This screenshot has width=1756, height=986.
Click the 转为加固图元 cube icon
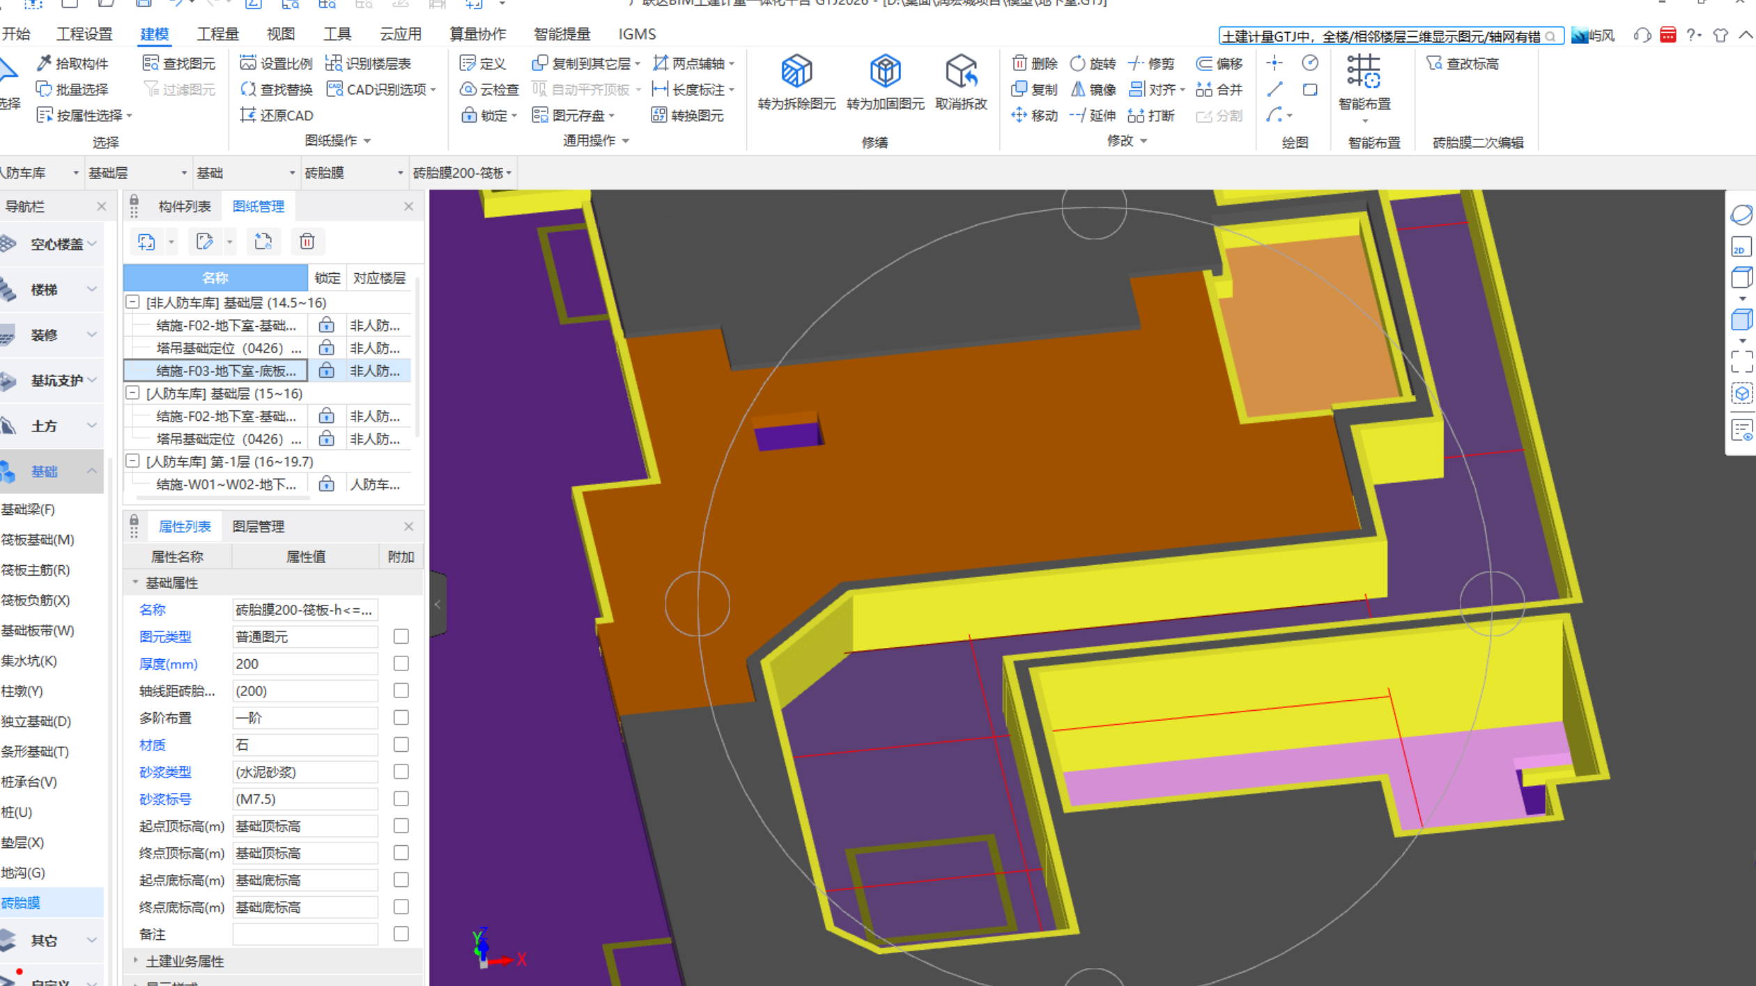click(885, 70)
